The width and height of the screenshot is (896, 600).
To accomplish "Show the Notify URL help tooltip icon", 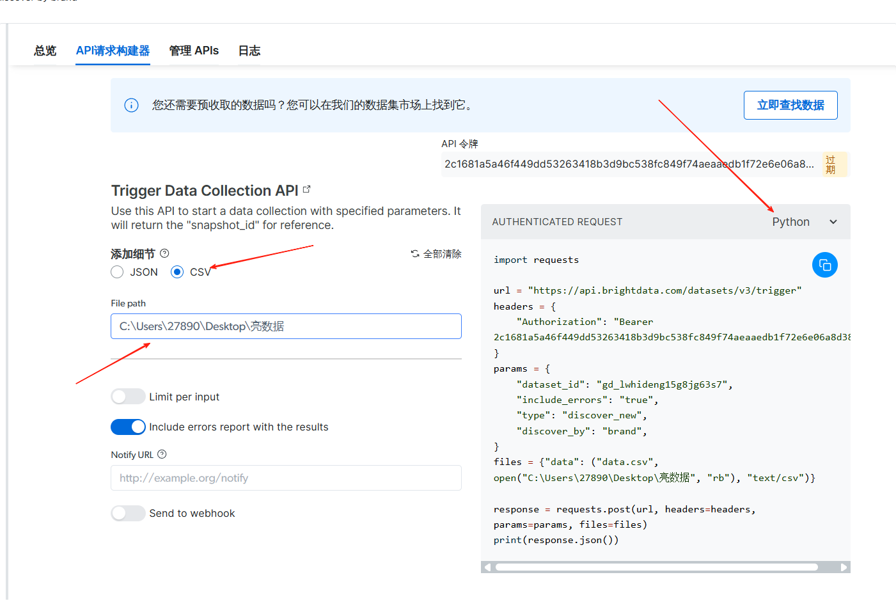I will tap(162, 454).
